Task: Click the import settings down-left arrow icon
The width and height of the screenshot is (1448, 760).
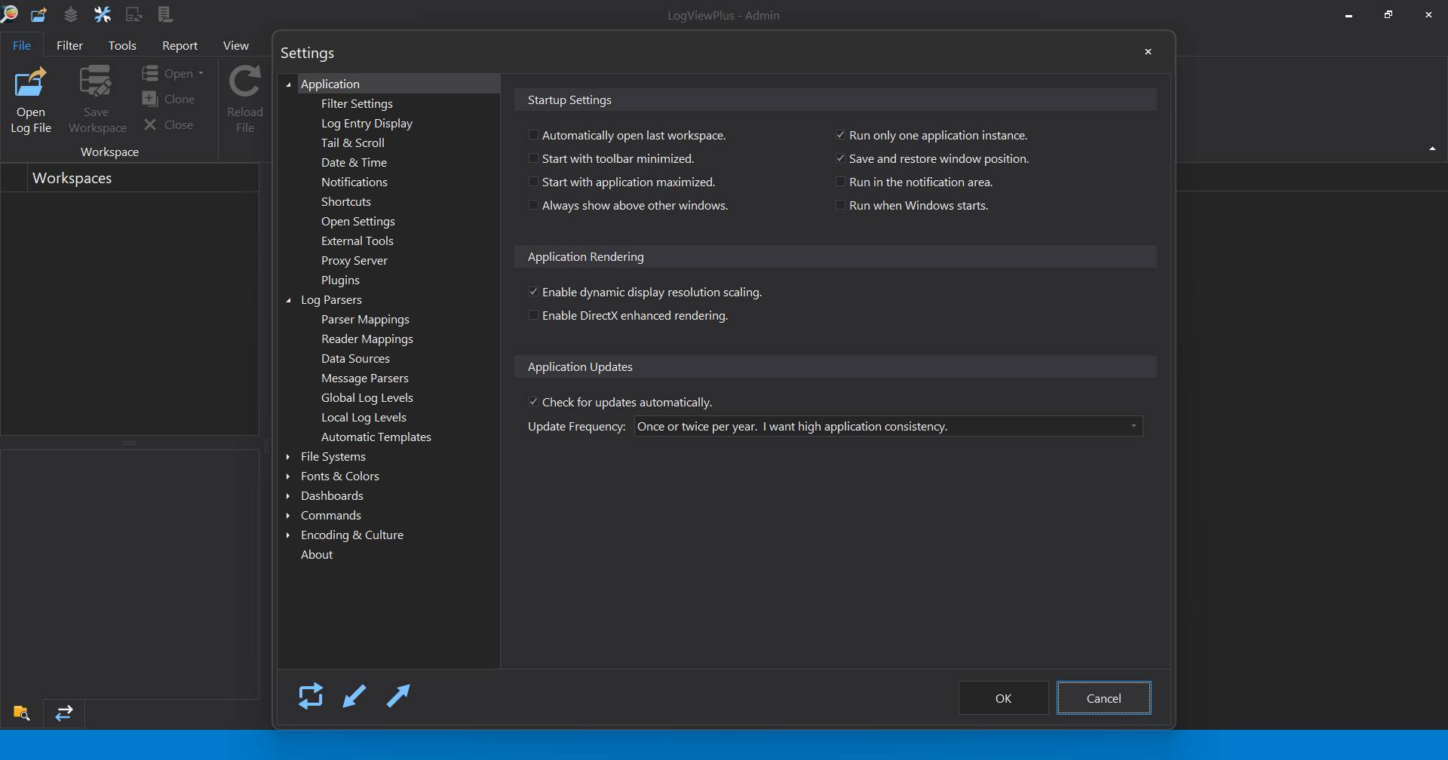Action: [x=354, y=696]
